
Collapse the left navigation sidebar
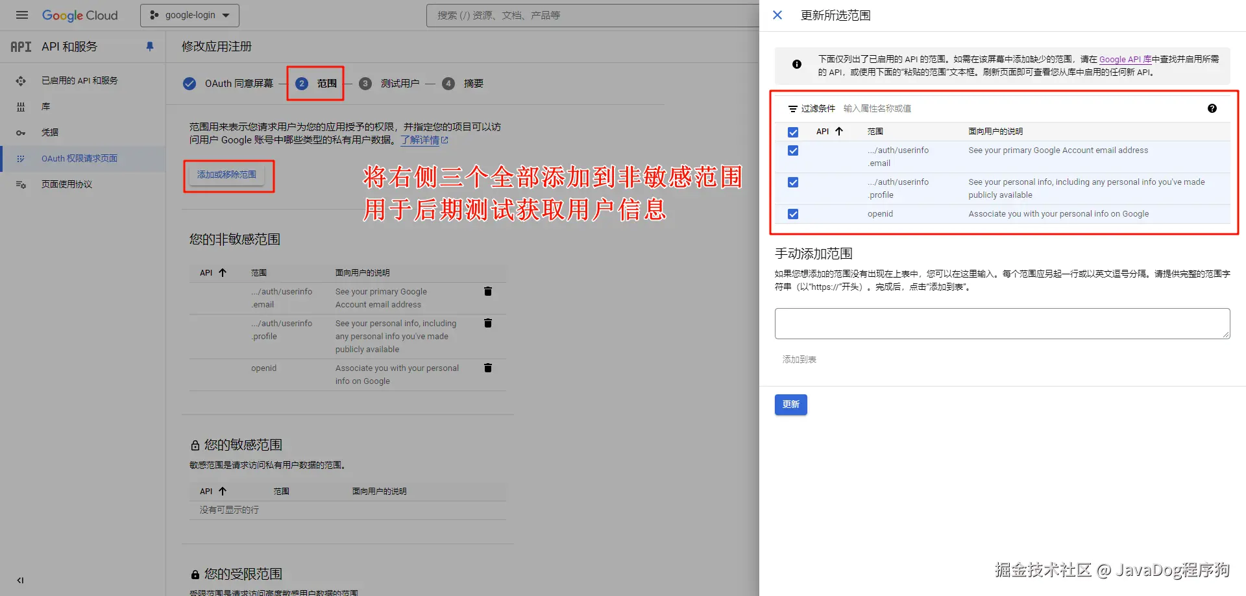(20, 580)
